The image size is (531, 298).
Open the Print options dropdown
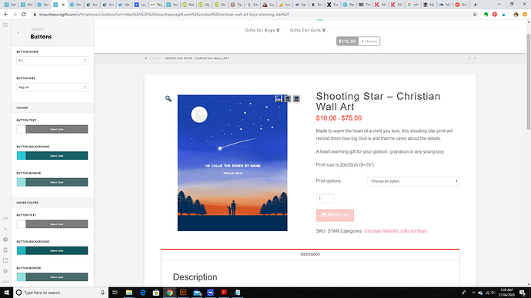click(413, 181)
